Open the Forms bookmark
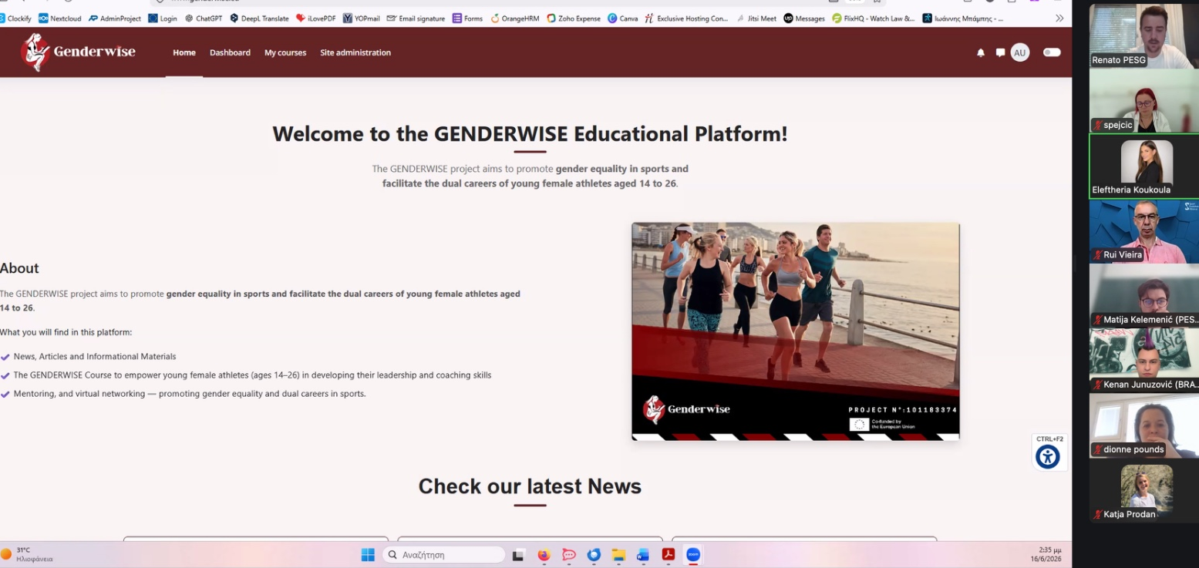The width and height of the screenshot is (1199, 568). pos(467,18)
